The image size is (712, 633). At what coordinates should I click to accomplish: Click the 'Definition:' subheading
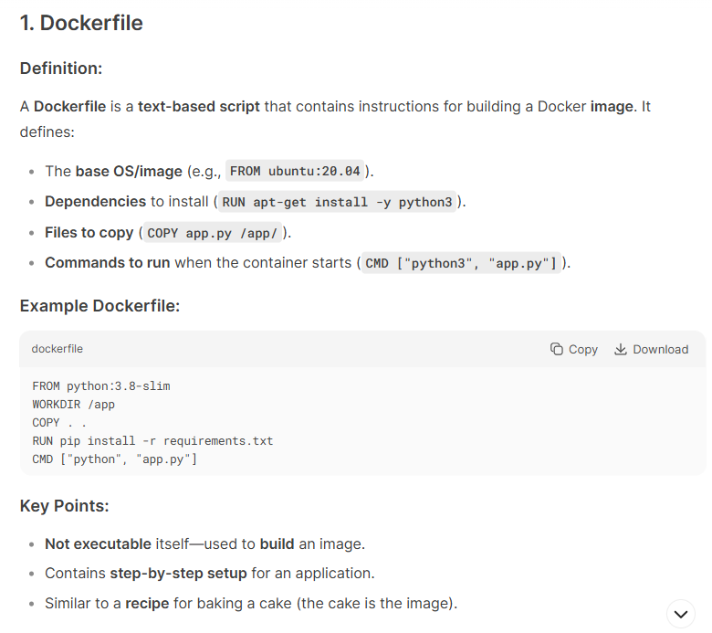click(61, 69)
